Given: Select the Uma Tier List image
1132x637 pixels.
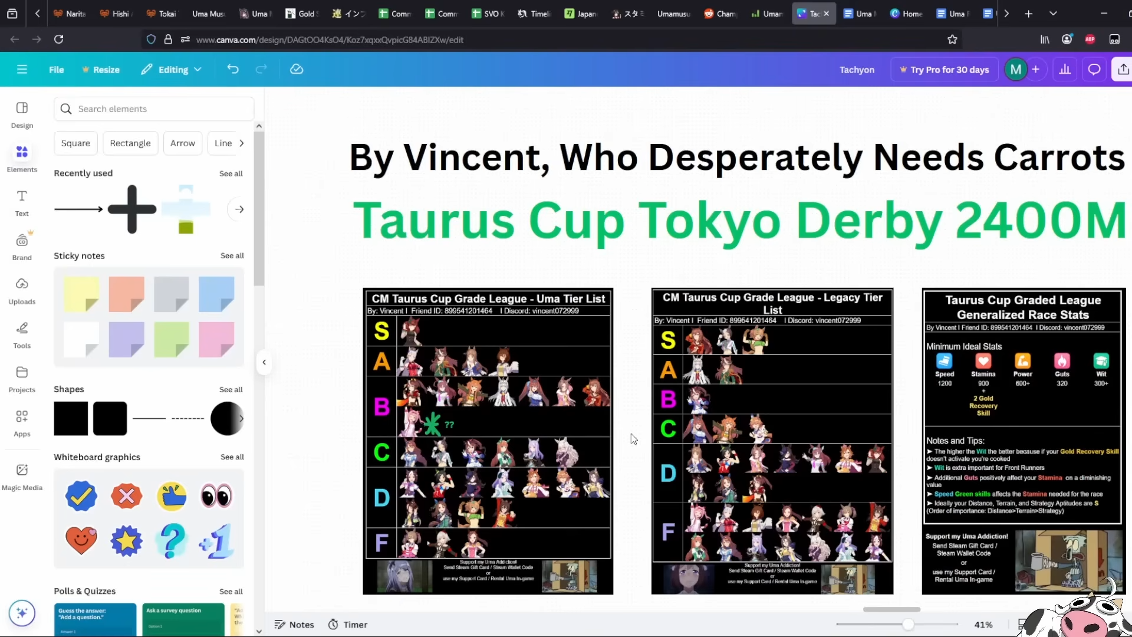Looking at the screenshot, I should (488, 441).
